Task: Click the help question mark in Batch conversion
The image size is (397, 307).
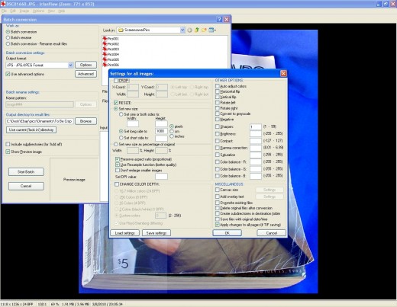Action: point(220,19)
